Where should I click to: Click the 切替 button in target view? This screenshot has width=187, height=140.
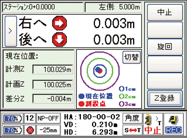tap(131, 57)
